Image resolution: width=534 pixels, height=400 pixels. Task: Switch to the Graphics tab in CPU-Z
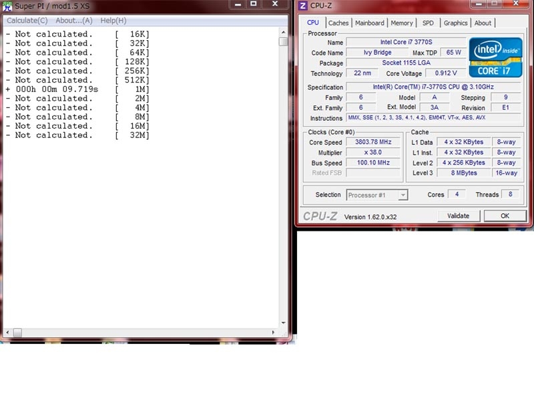click(455, 23)
